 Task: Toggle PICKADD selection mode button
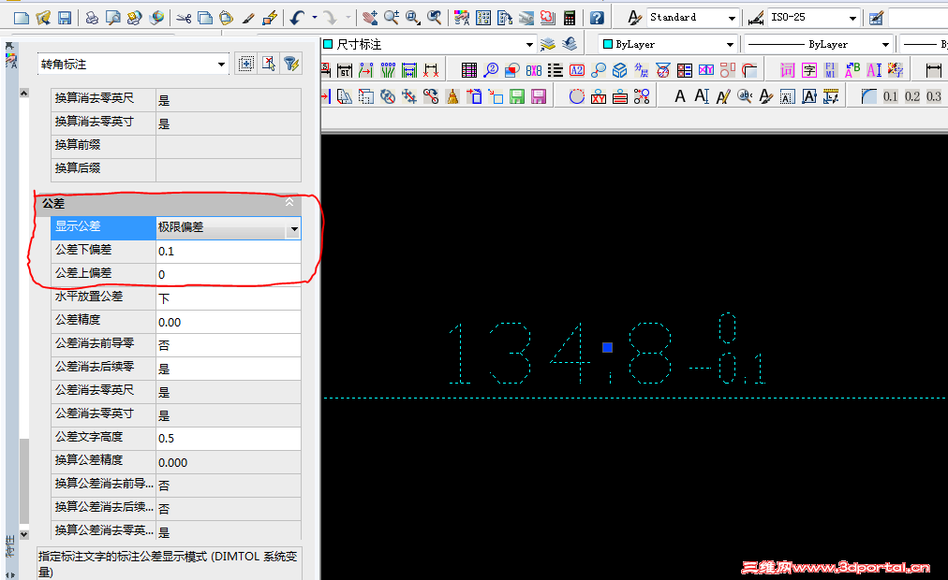click(246, 64)
